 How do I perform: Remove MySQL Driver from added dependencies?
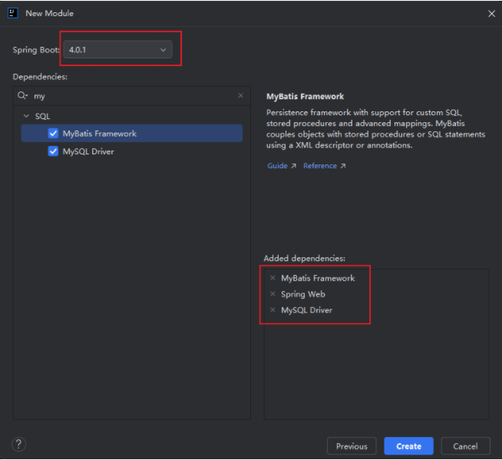[x=272, y=309]
